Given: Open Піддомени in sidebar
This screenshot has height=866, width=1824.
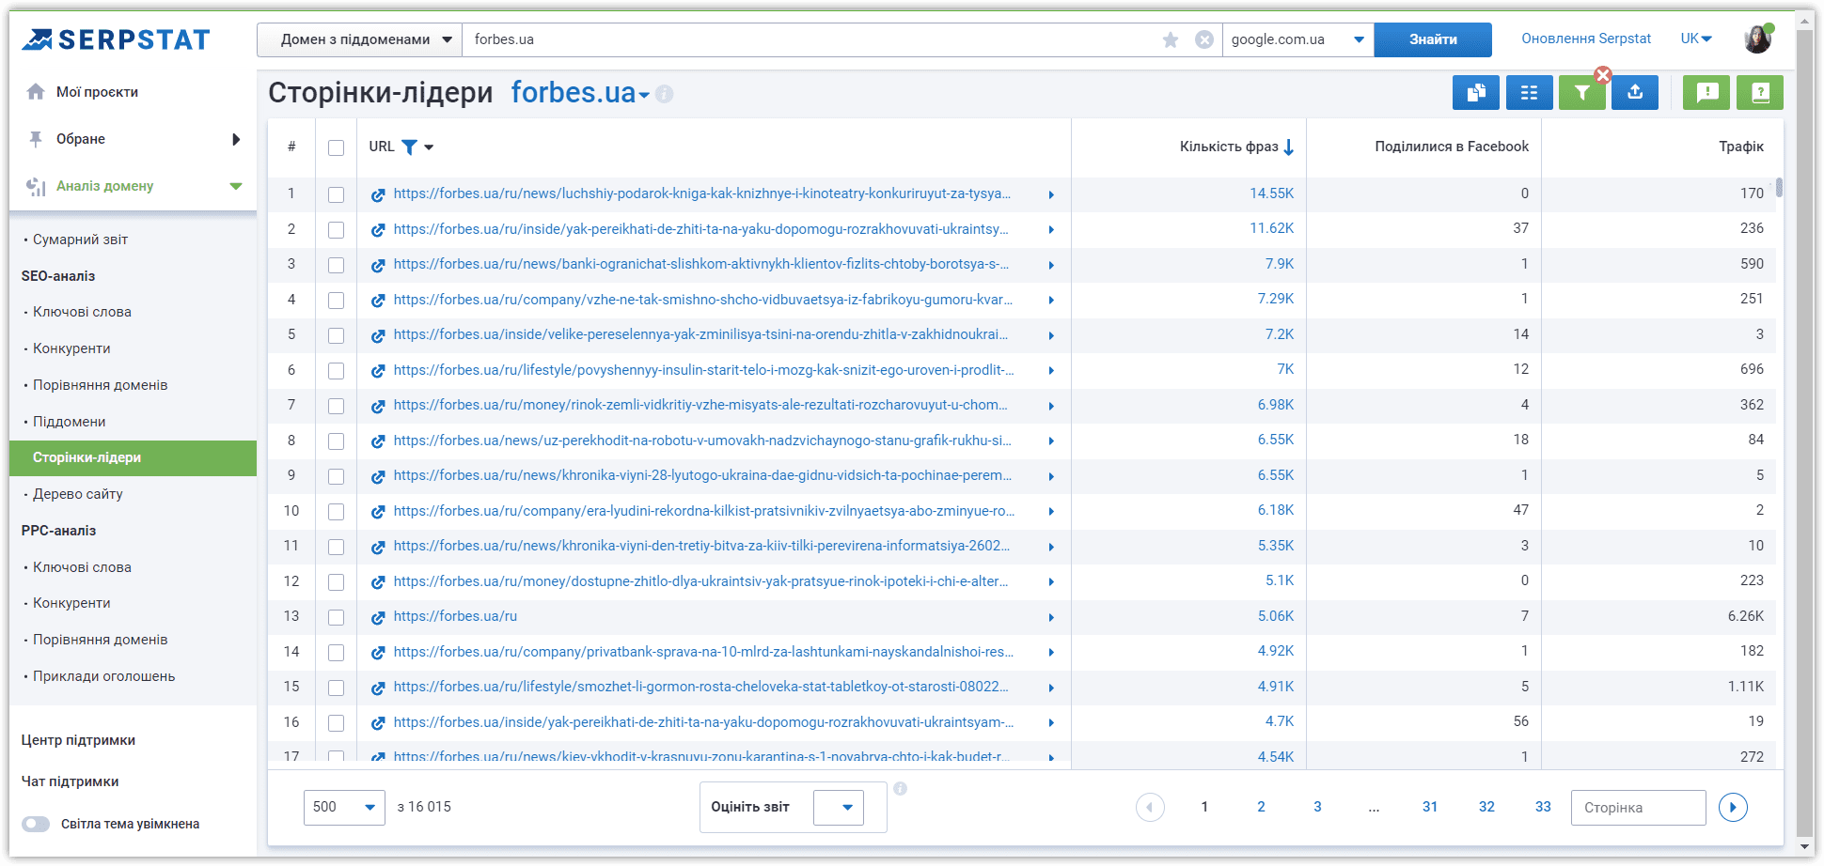Looking at the screenshot, I should [x=70, y=422].
